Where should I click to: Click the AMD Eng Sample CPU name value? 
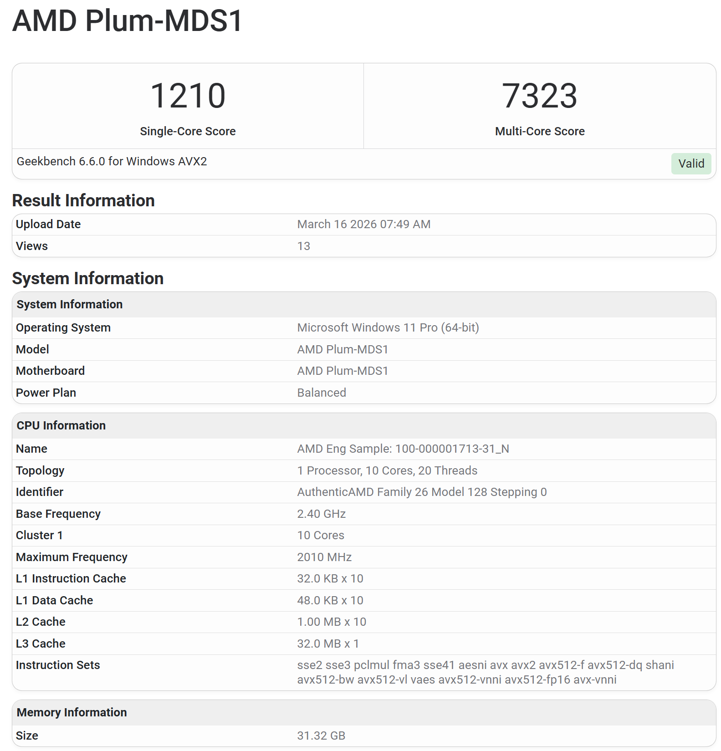coord(403,449)
